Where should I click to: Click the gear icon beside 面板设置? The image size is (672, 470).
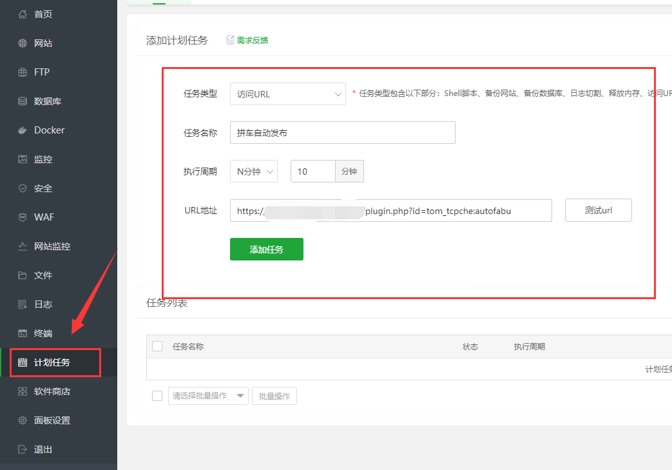coord(23,420)
